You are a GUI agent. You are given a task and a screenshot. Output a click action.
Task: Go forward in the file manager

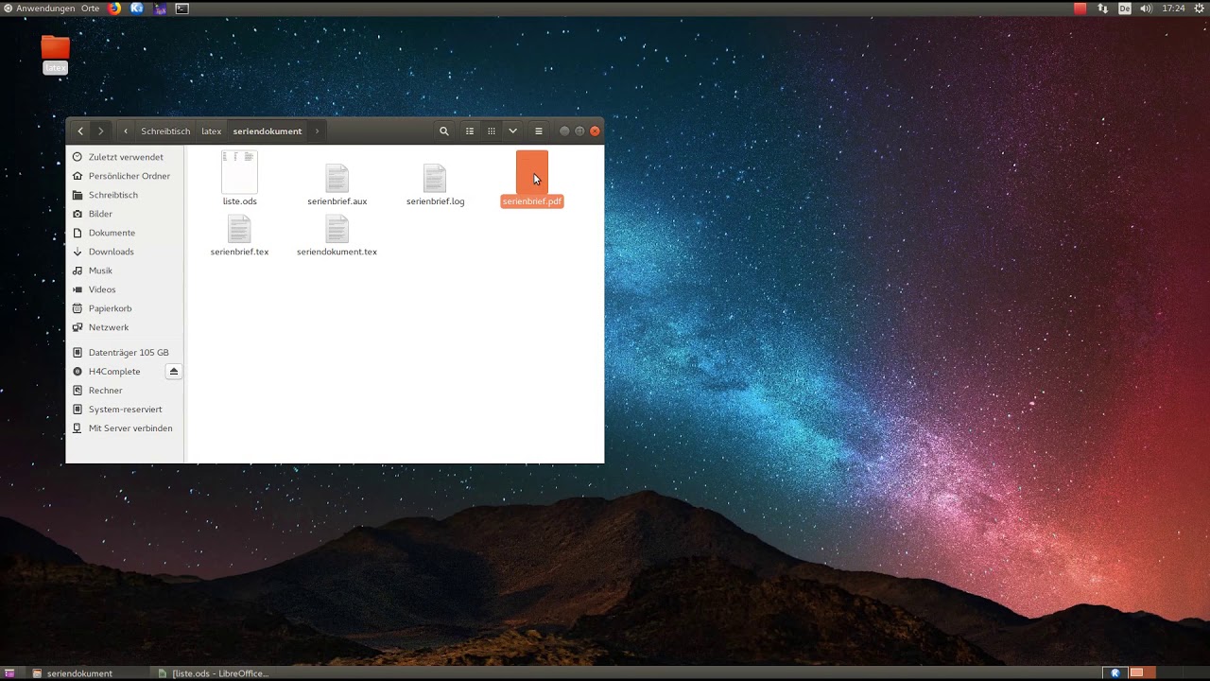[x=101, y=131]
